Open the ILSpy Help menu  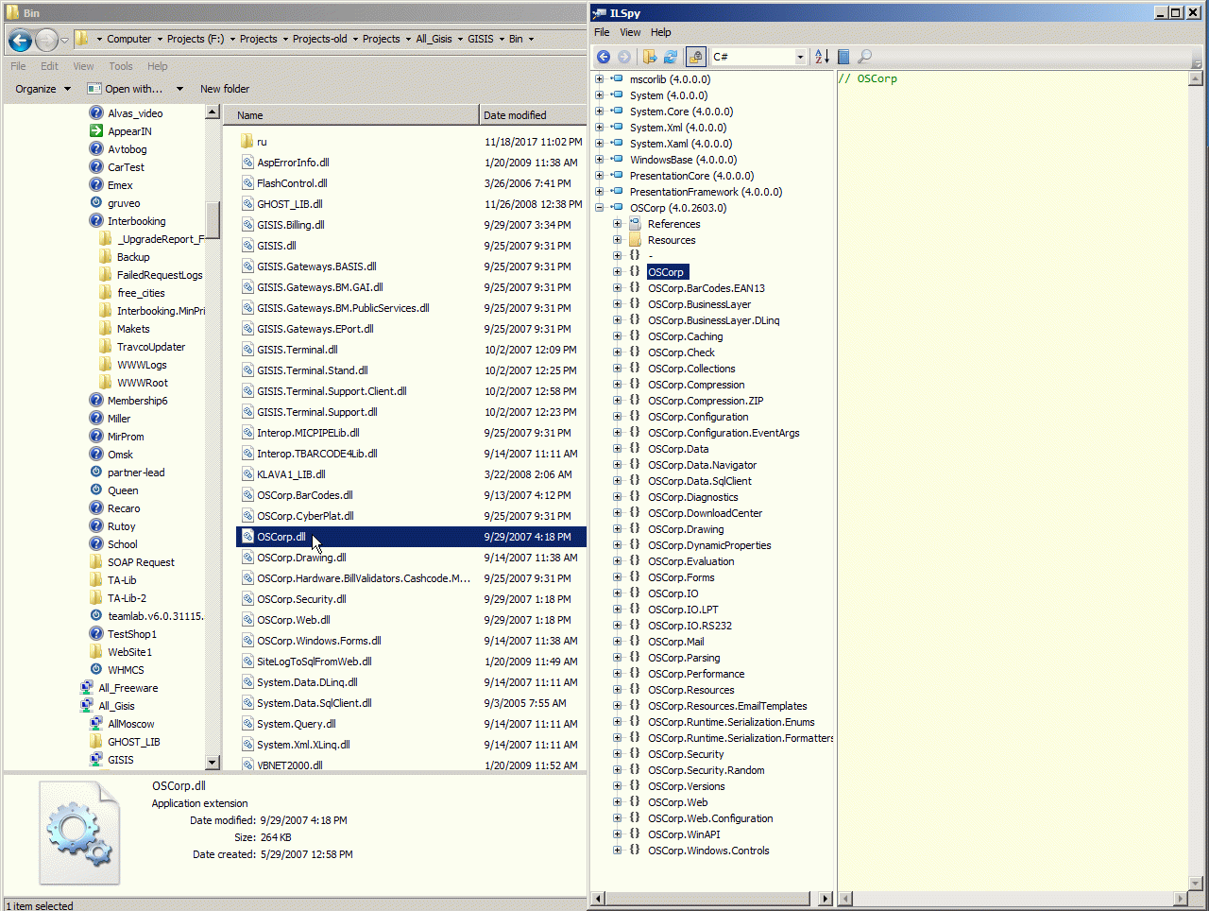(661, 32)
